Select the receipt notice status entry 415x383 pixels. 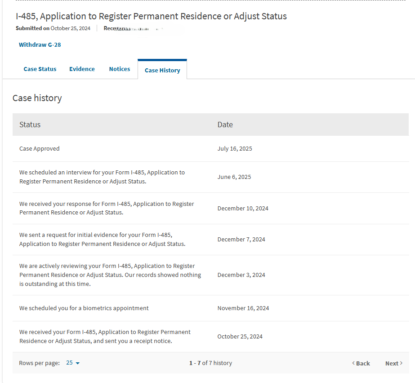tap(105, 336)
